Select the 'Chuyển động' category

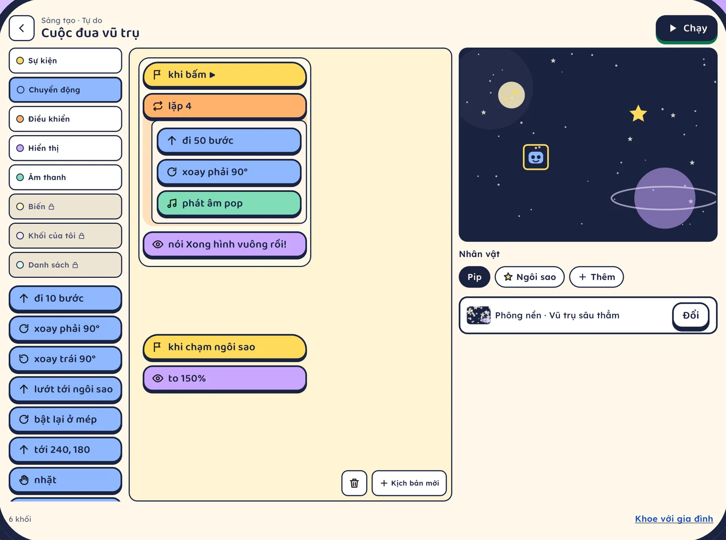pyautogui.click(x=65, y=89)
